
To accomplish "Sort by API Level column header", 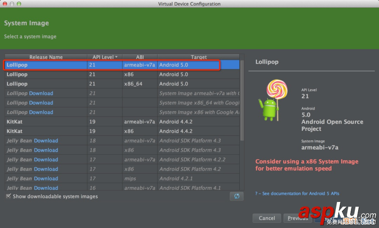I will coord(105,57).
